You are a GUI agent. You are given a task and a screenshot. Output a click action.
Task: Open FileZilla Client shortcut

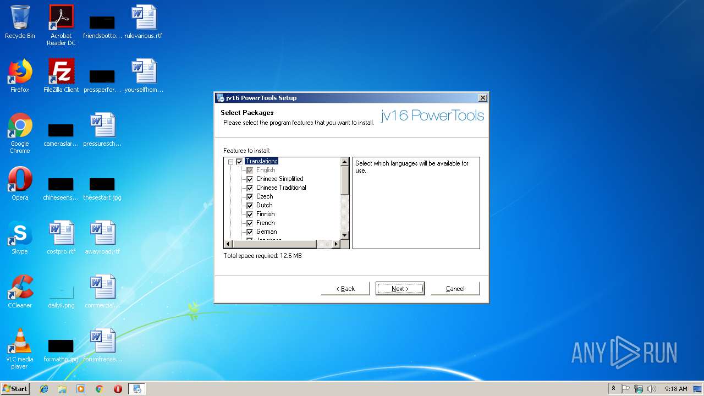point(61,76)
